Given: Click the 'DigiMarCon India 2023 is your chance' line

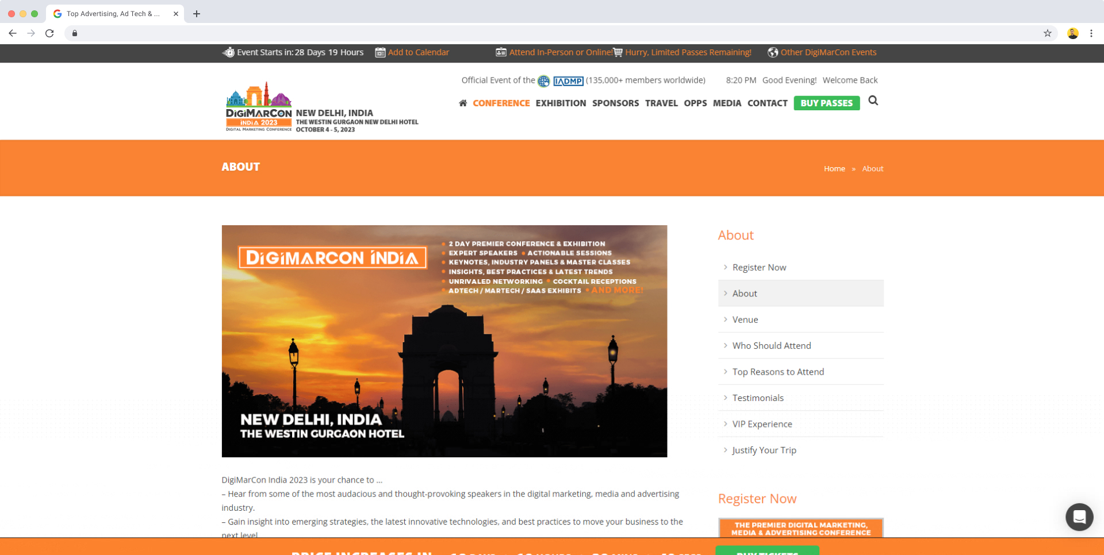Looking at the screenshot, I should pyautogui.click(x=302, y=480).
